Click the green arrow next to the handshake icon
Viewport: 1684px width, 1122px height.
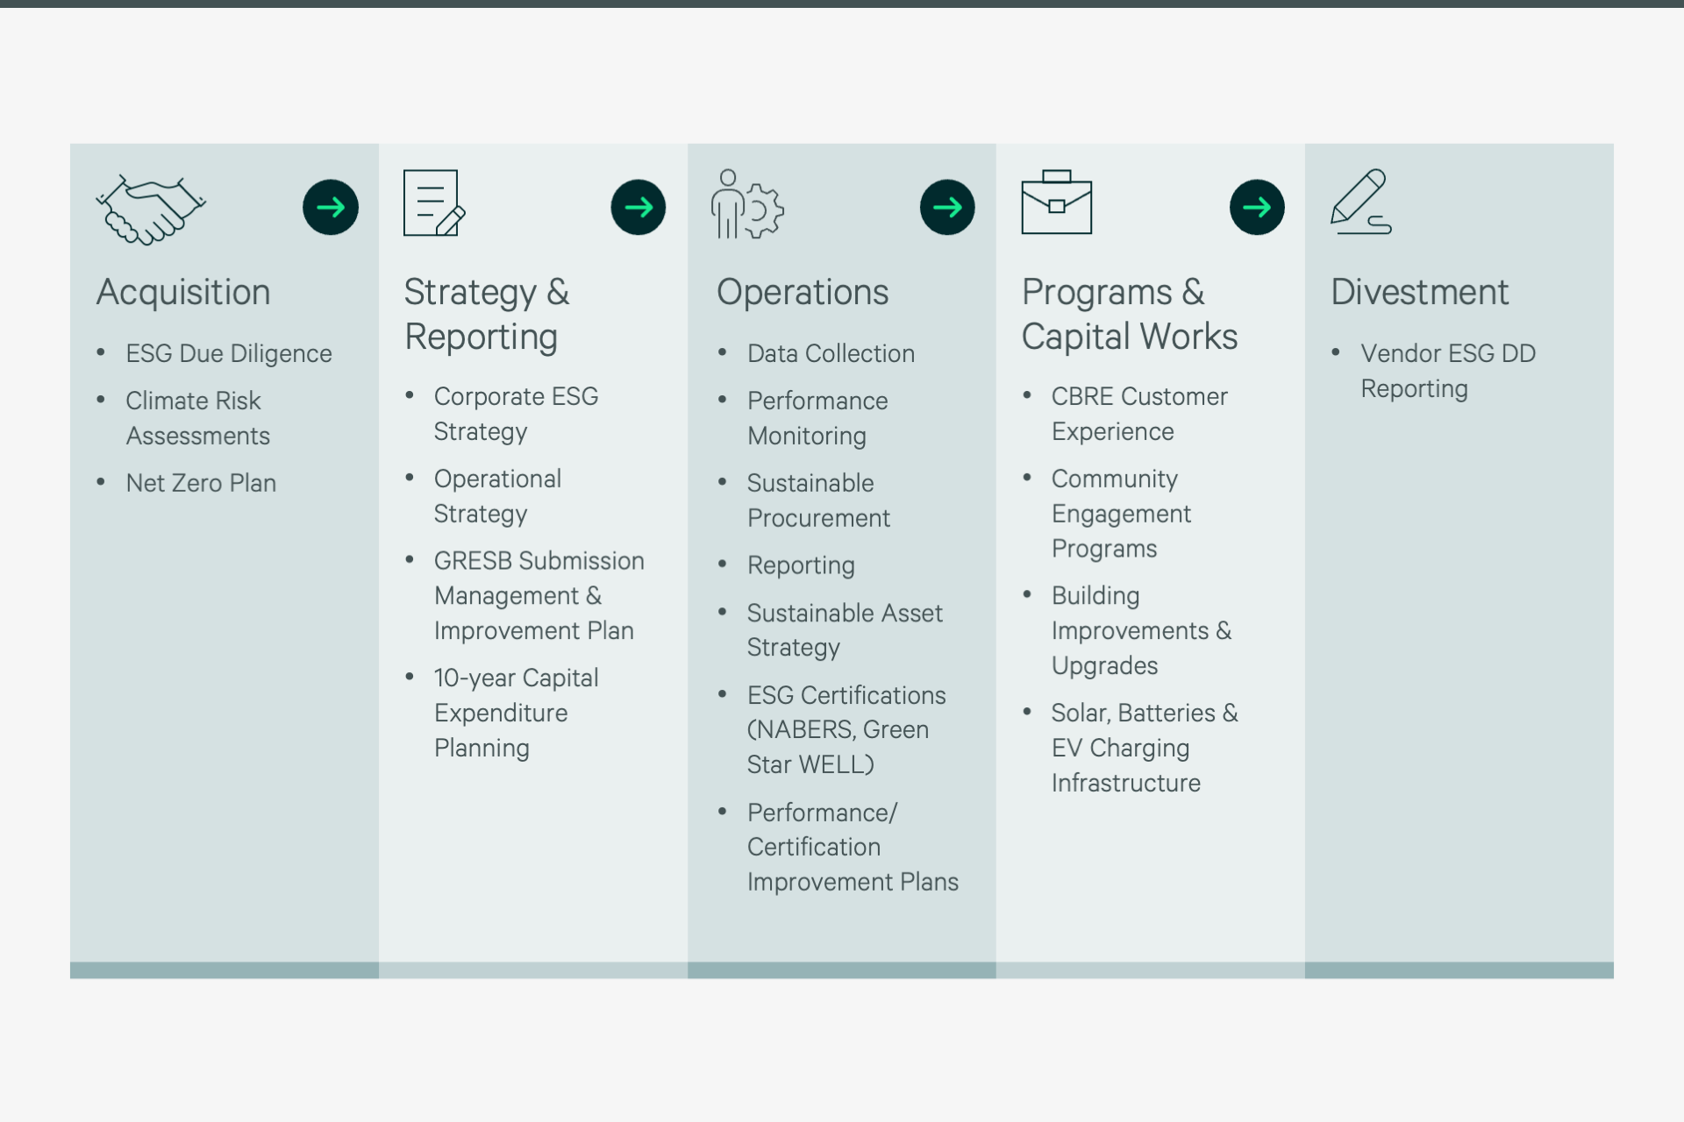tap(331, 207)
